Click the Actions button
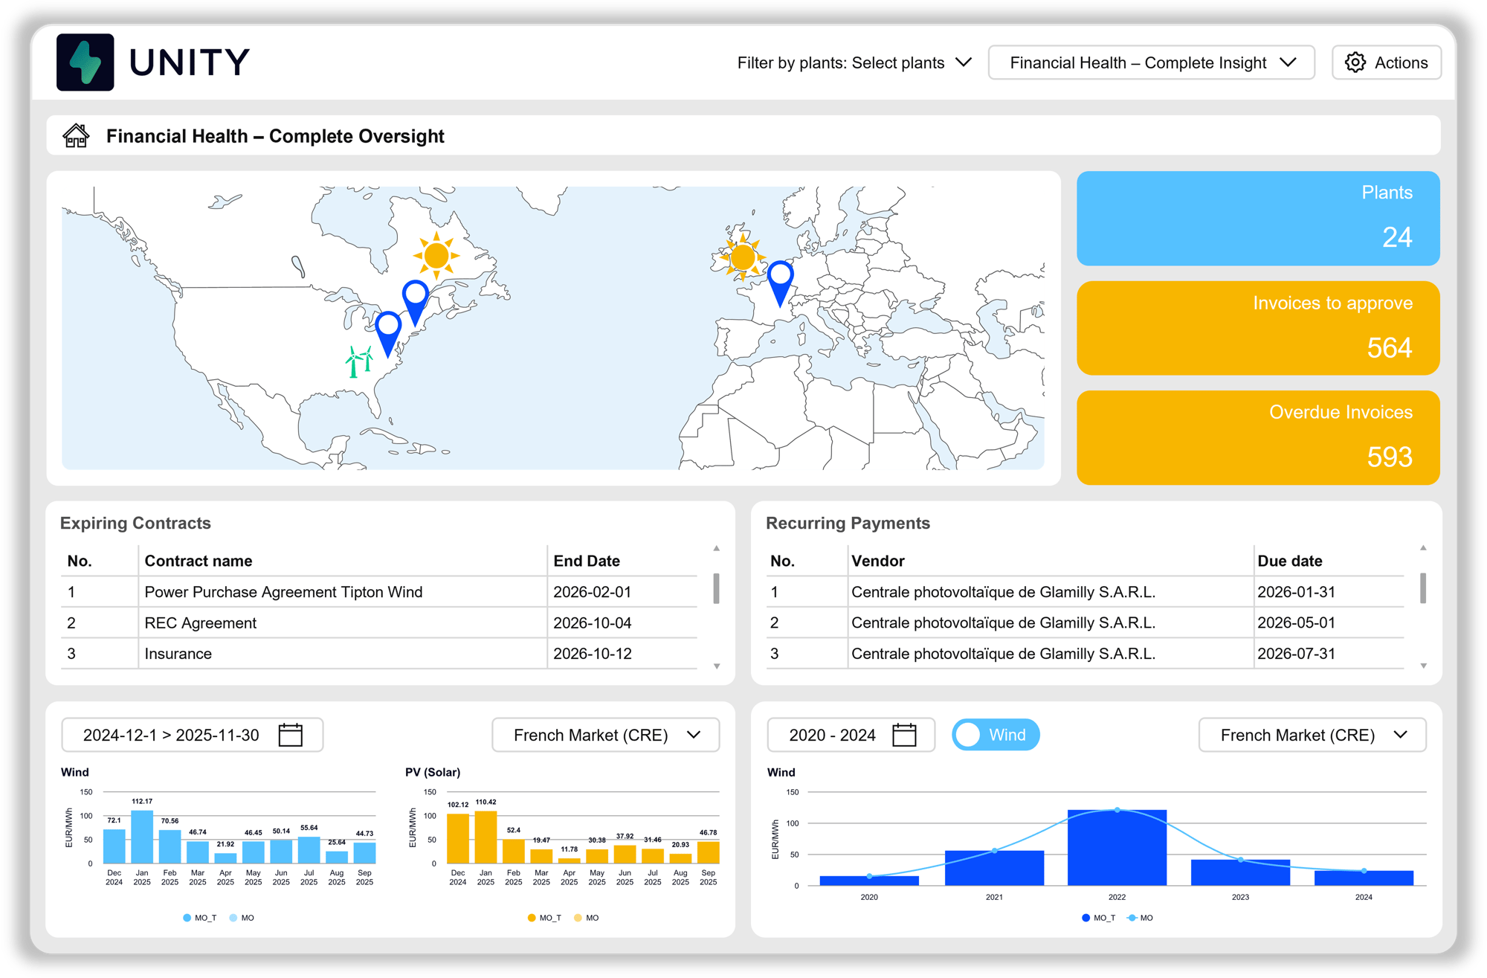The width and height of the screenshot is (1487, 978). point(1387,62)
